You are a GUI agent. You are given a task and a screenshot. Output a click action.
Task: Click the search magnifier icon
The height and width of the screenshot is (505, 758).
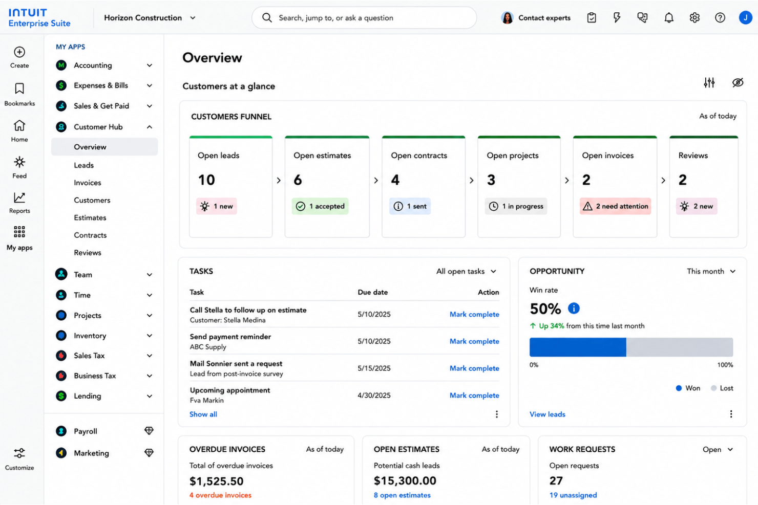(x=267, y=18)
